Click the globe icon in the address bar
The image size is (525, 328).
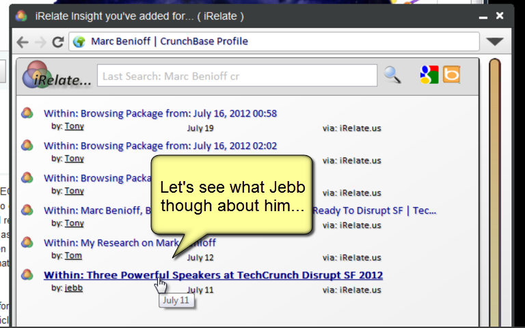(79, 42)
